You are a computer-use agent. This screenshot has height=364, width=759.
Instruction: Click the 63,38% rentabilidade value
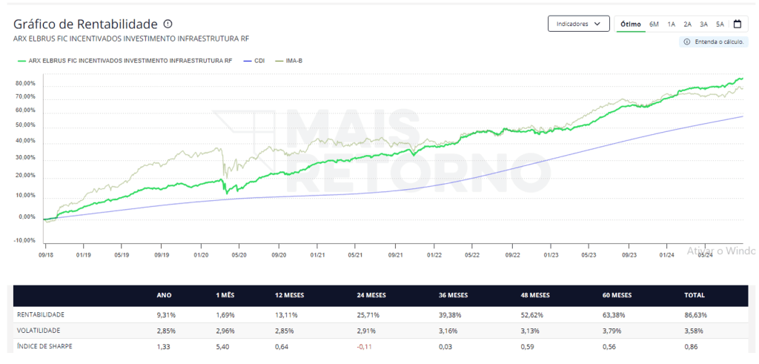tap(613, 315)
